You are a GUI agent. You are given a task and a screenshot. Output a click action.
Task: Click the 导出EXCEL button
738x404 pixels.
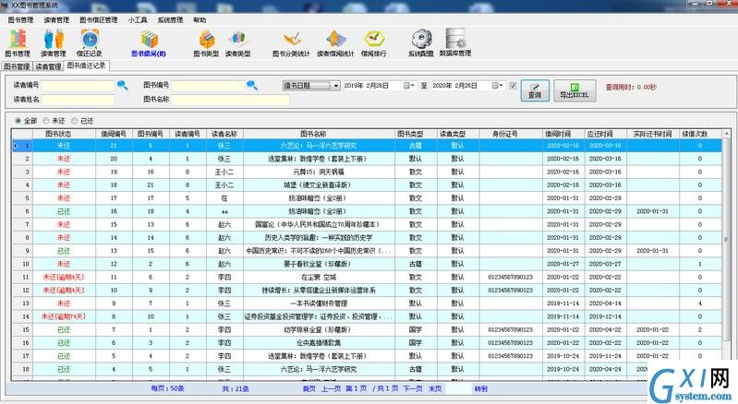575,90
